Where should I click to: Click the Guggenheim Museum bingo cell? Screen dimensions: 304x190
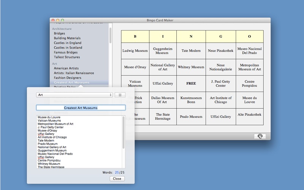(x=163, y=51)
